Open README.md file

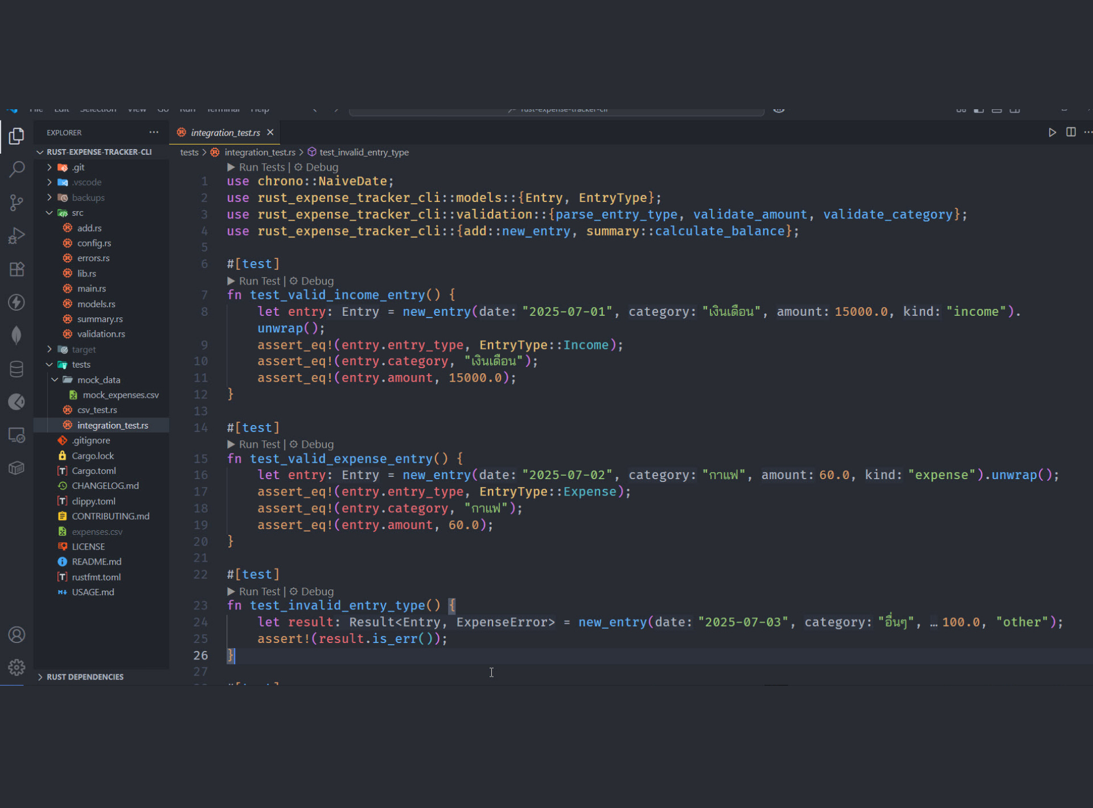96,562
